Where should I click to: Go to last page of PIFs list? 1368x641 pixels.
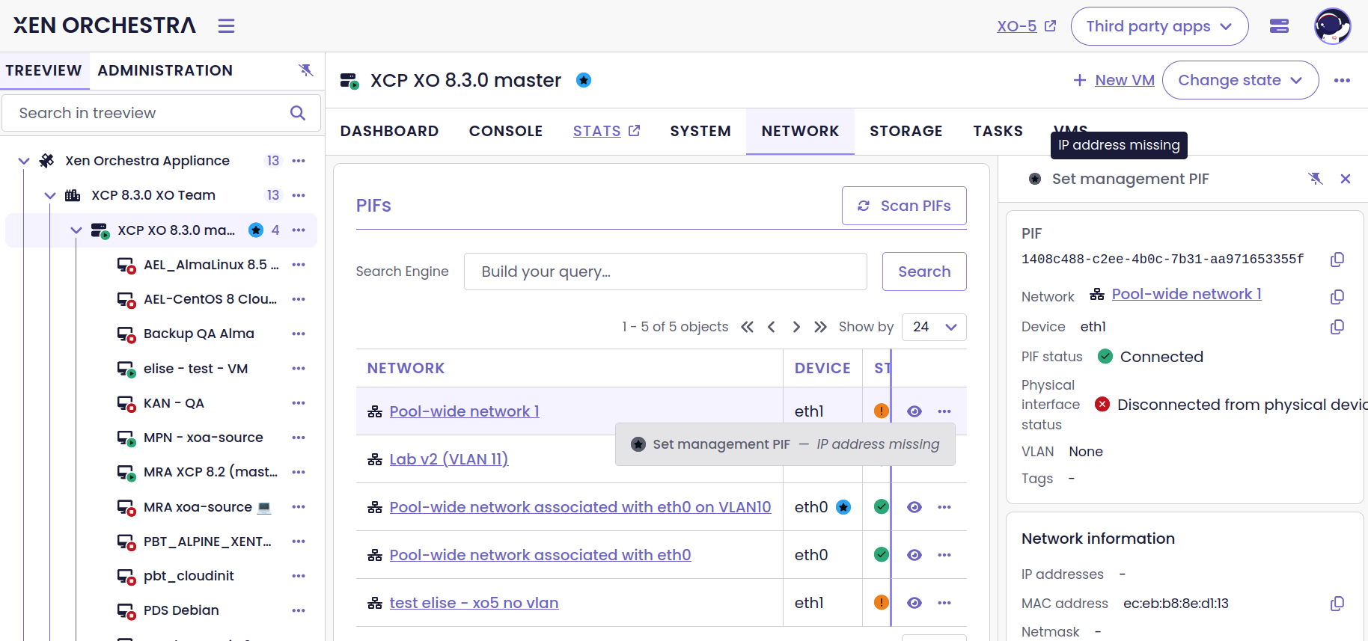click(x=821, y=327)
